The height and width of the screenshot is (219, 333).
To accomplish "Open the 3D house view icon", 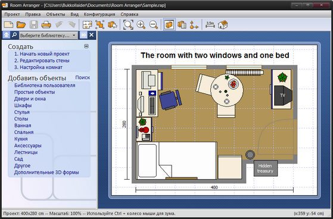I will click(x=223, y=24).
